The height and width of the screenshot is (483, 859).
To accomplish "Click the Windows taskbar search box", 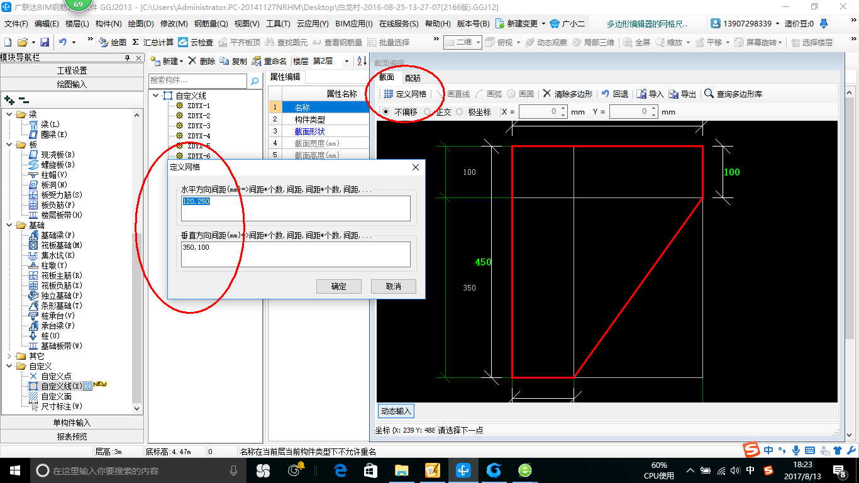I will click(138, 470).
